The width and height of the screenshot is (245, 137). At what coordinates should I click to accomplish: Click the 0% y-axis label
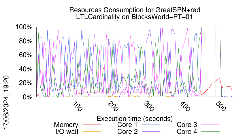(x=28, y=97)
